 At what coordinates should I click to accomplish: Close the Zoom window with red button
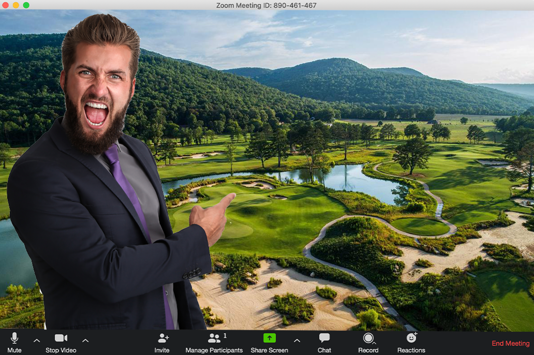[6, 5]
